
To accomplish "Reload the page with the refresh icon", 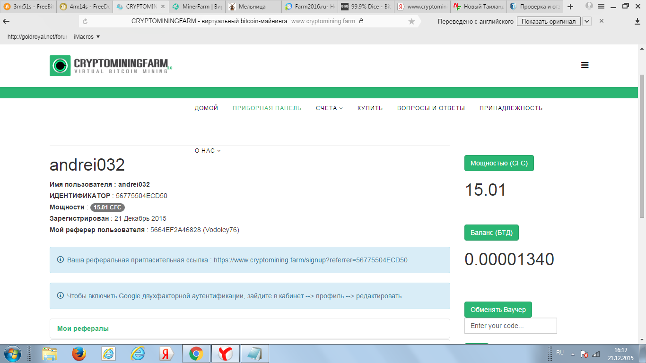I will 85,21.
